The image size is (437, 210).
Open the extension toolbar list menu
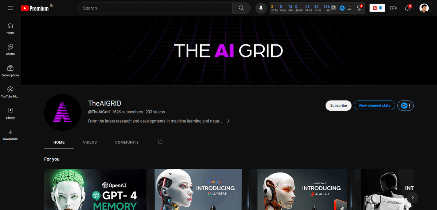click(349, 8)
